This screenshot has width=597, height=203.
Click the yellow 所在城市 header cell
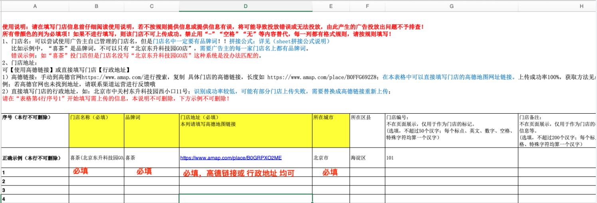(x=331, y=130)
